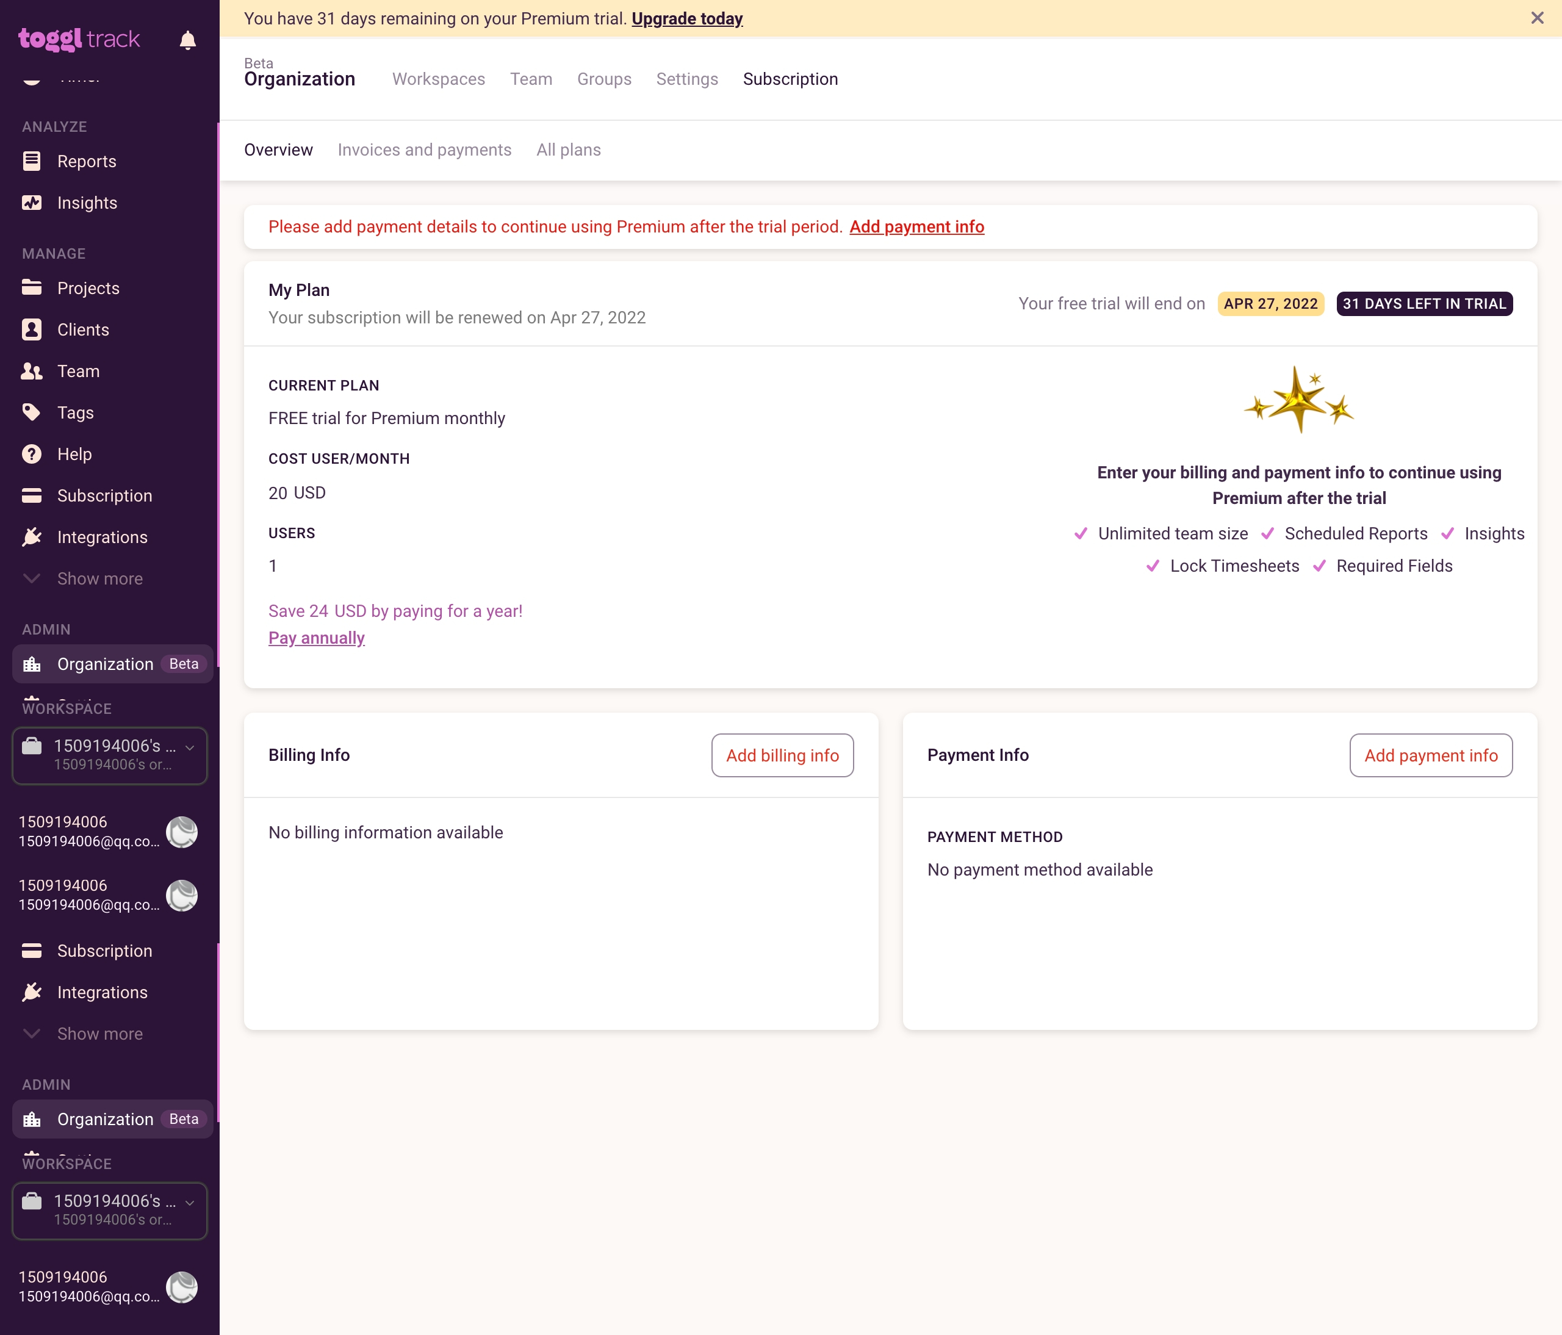
Task: Click the Pay annually link
Action: 317,638
